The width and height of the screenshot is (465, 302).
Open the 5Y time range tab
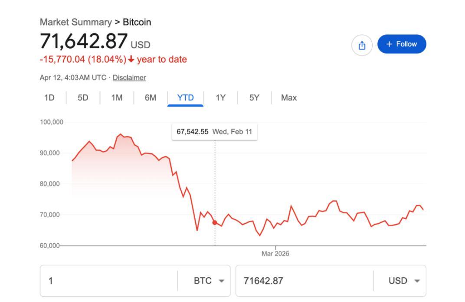coord(254,98)
